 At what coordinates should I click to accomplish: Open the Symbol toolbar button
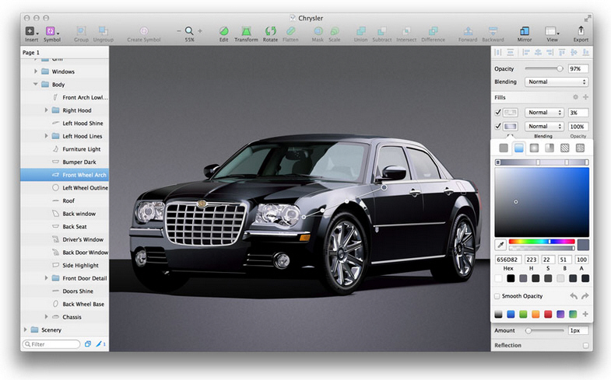click(52, 30)
